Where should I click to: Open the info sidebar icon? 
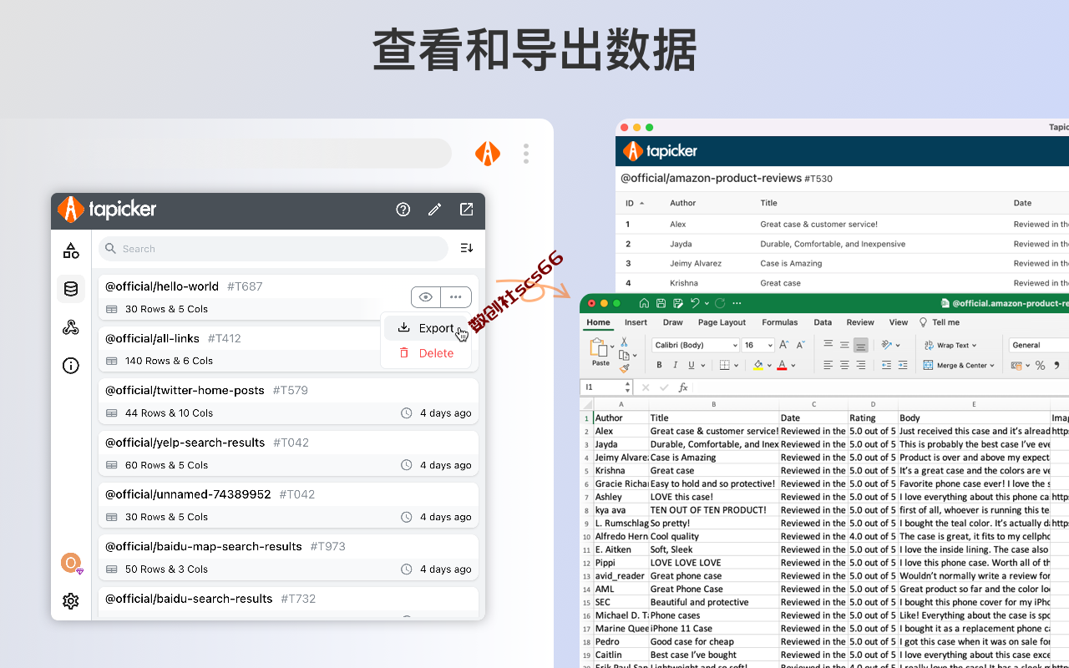pyautogui.click(x=71, y=366)
